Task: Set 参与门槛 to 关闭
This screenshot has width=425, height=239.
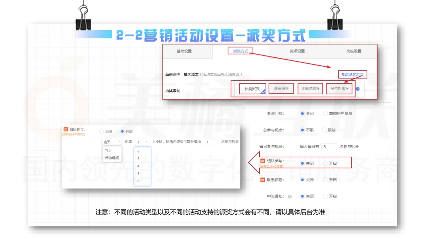Action: pos(302,114)
